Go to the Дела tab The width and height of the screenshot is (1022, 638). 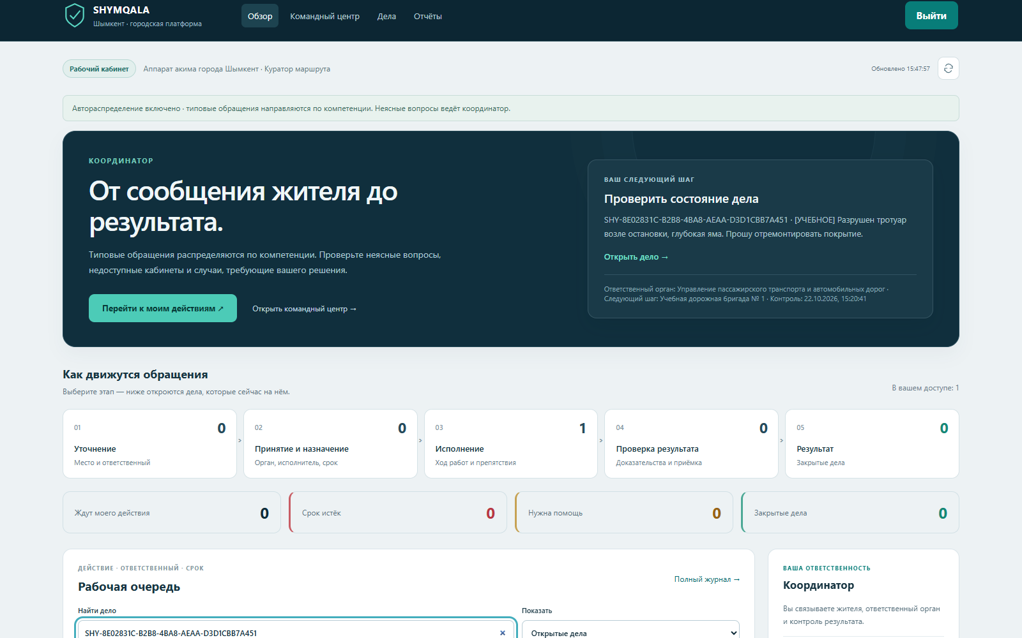point(386,16)
